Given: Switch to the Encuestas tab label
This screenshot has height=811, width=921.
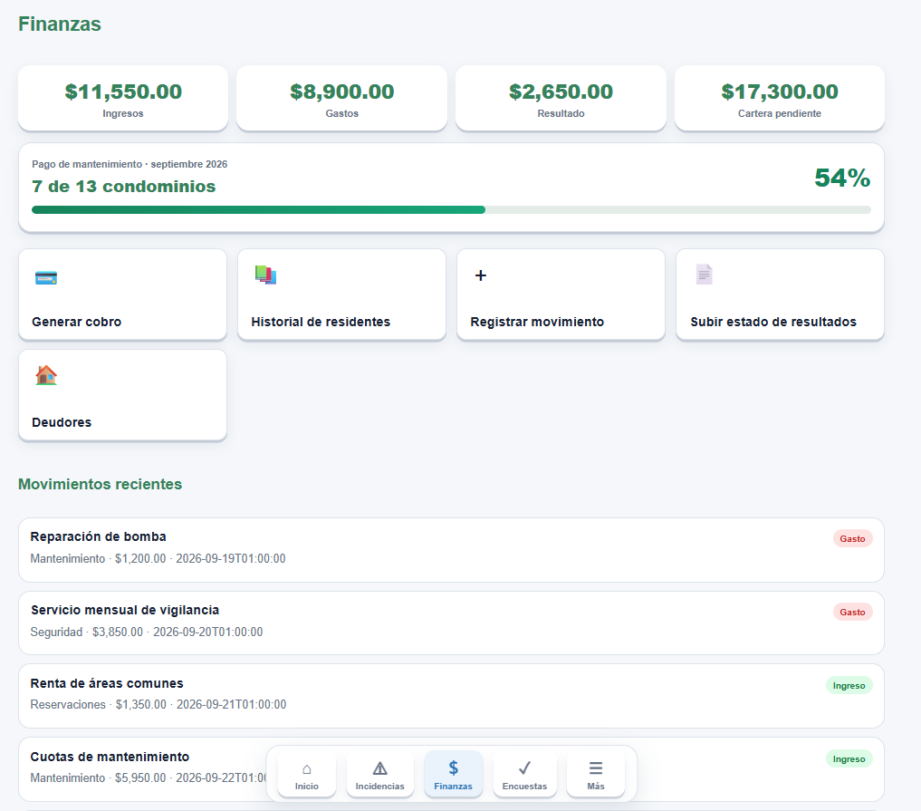Looking at the screenshot, I should click(524, 787).
